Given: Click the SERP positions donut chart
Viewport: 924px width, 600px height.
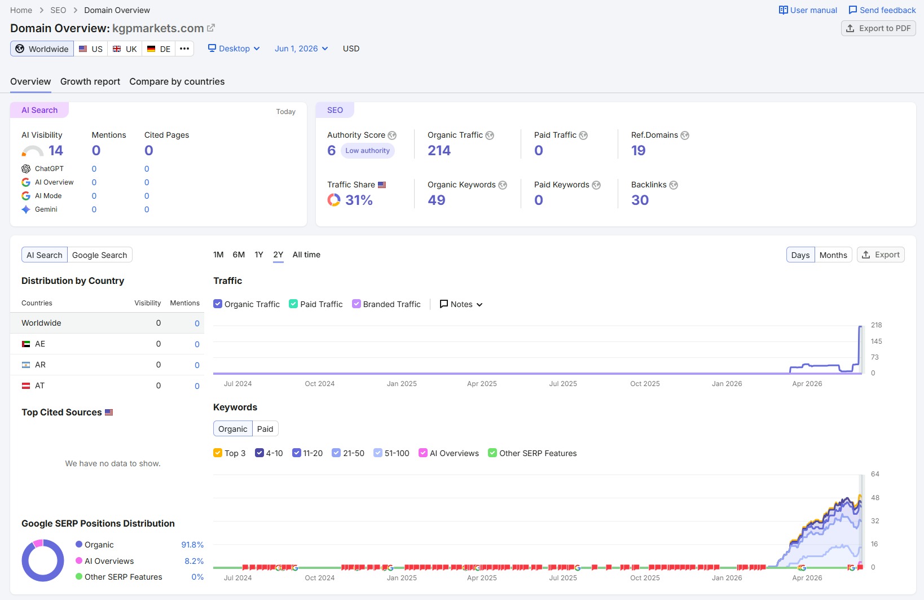Looking at the screenshot, I should pos(43,560).
